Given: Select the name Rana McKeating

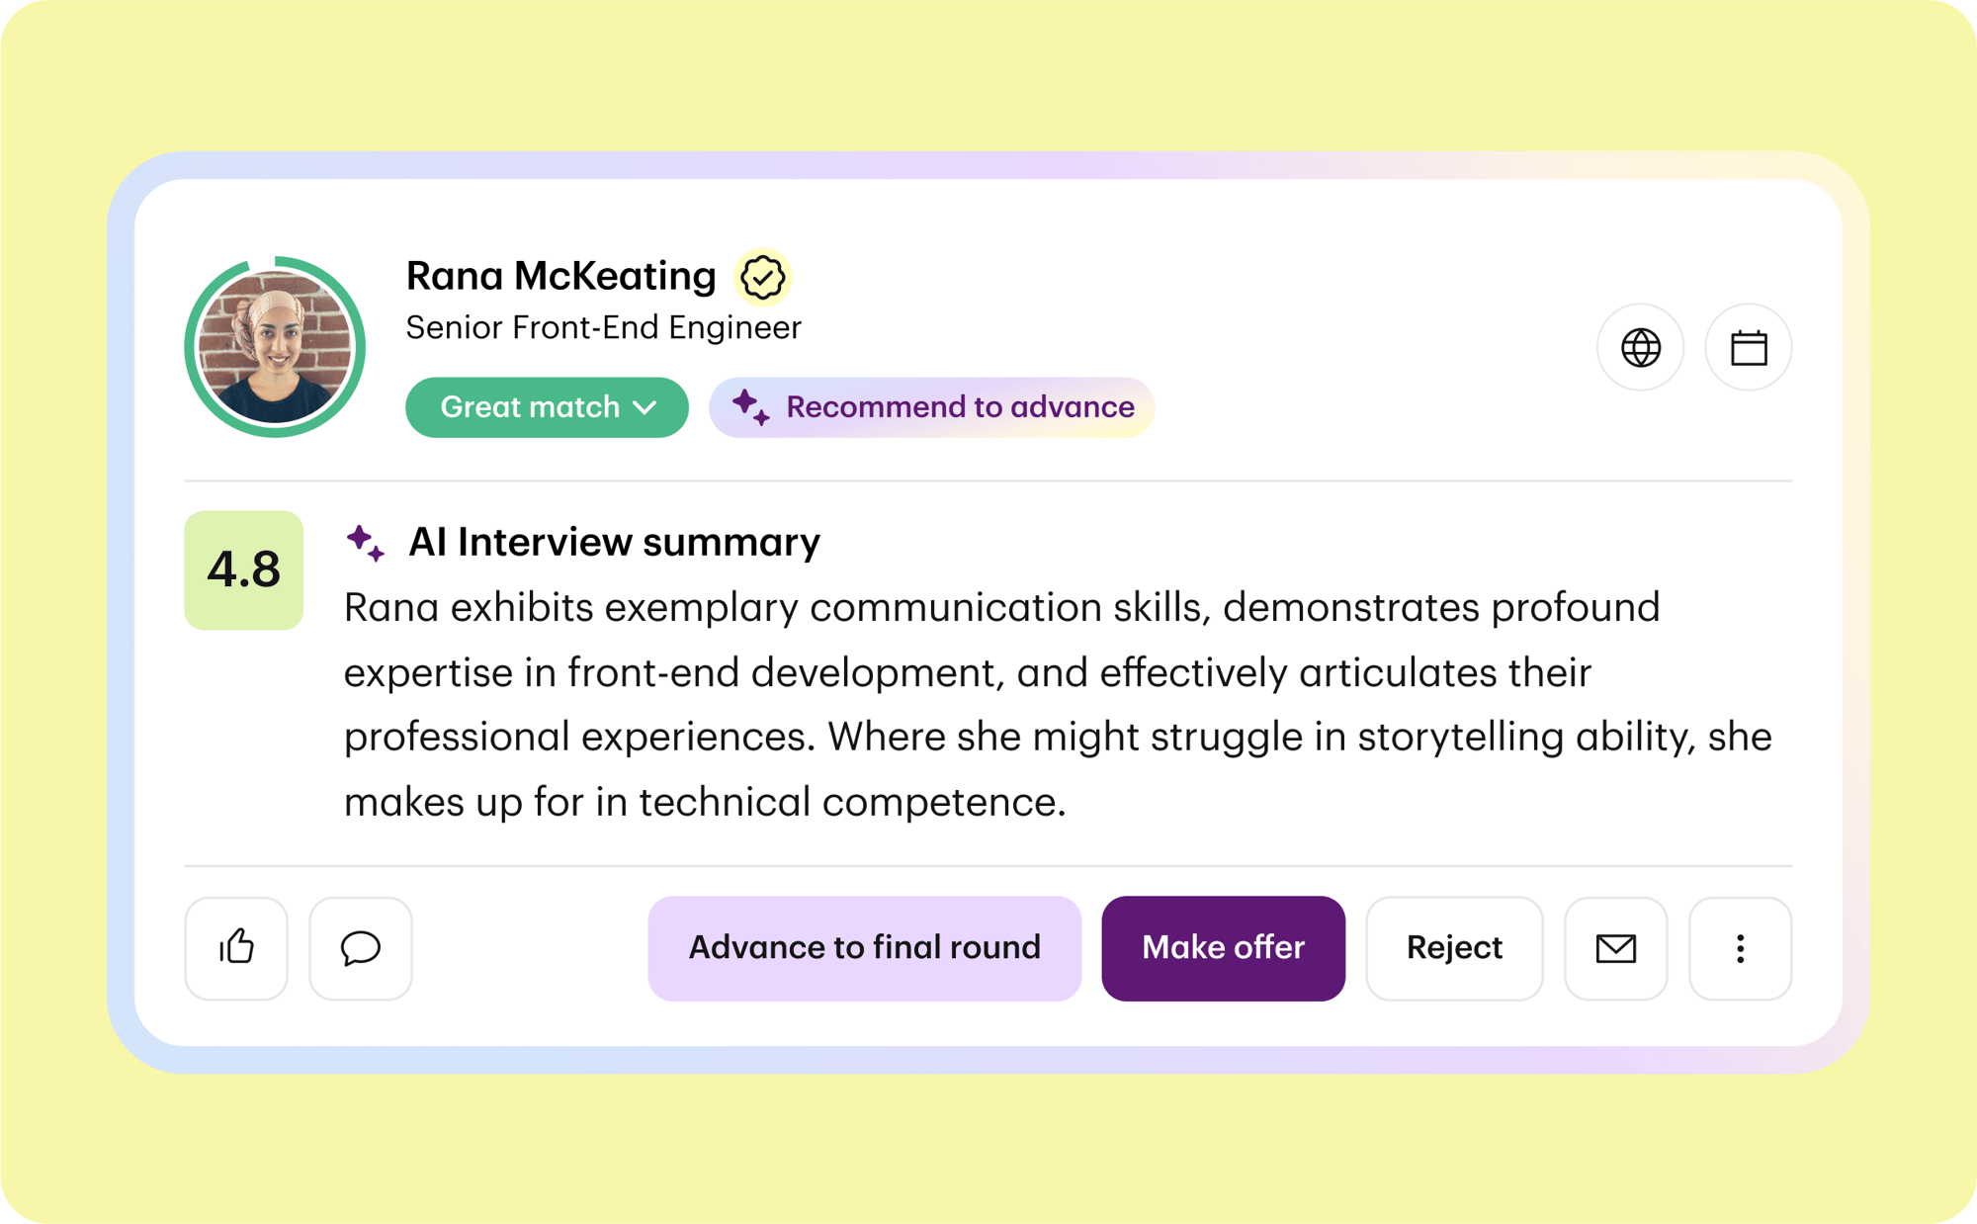Looking at the screenshot, I should coord(560,276).
